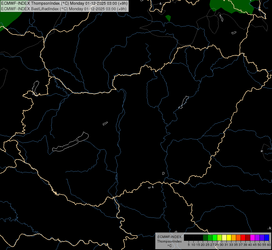Click the dark green 20–25 legend swatch
The height and width of the screenshot is (250, 272).
(205, 237)
